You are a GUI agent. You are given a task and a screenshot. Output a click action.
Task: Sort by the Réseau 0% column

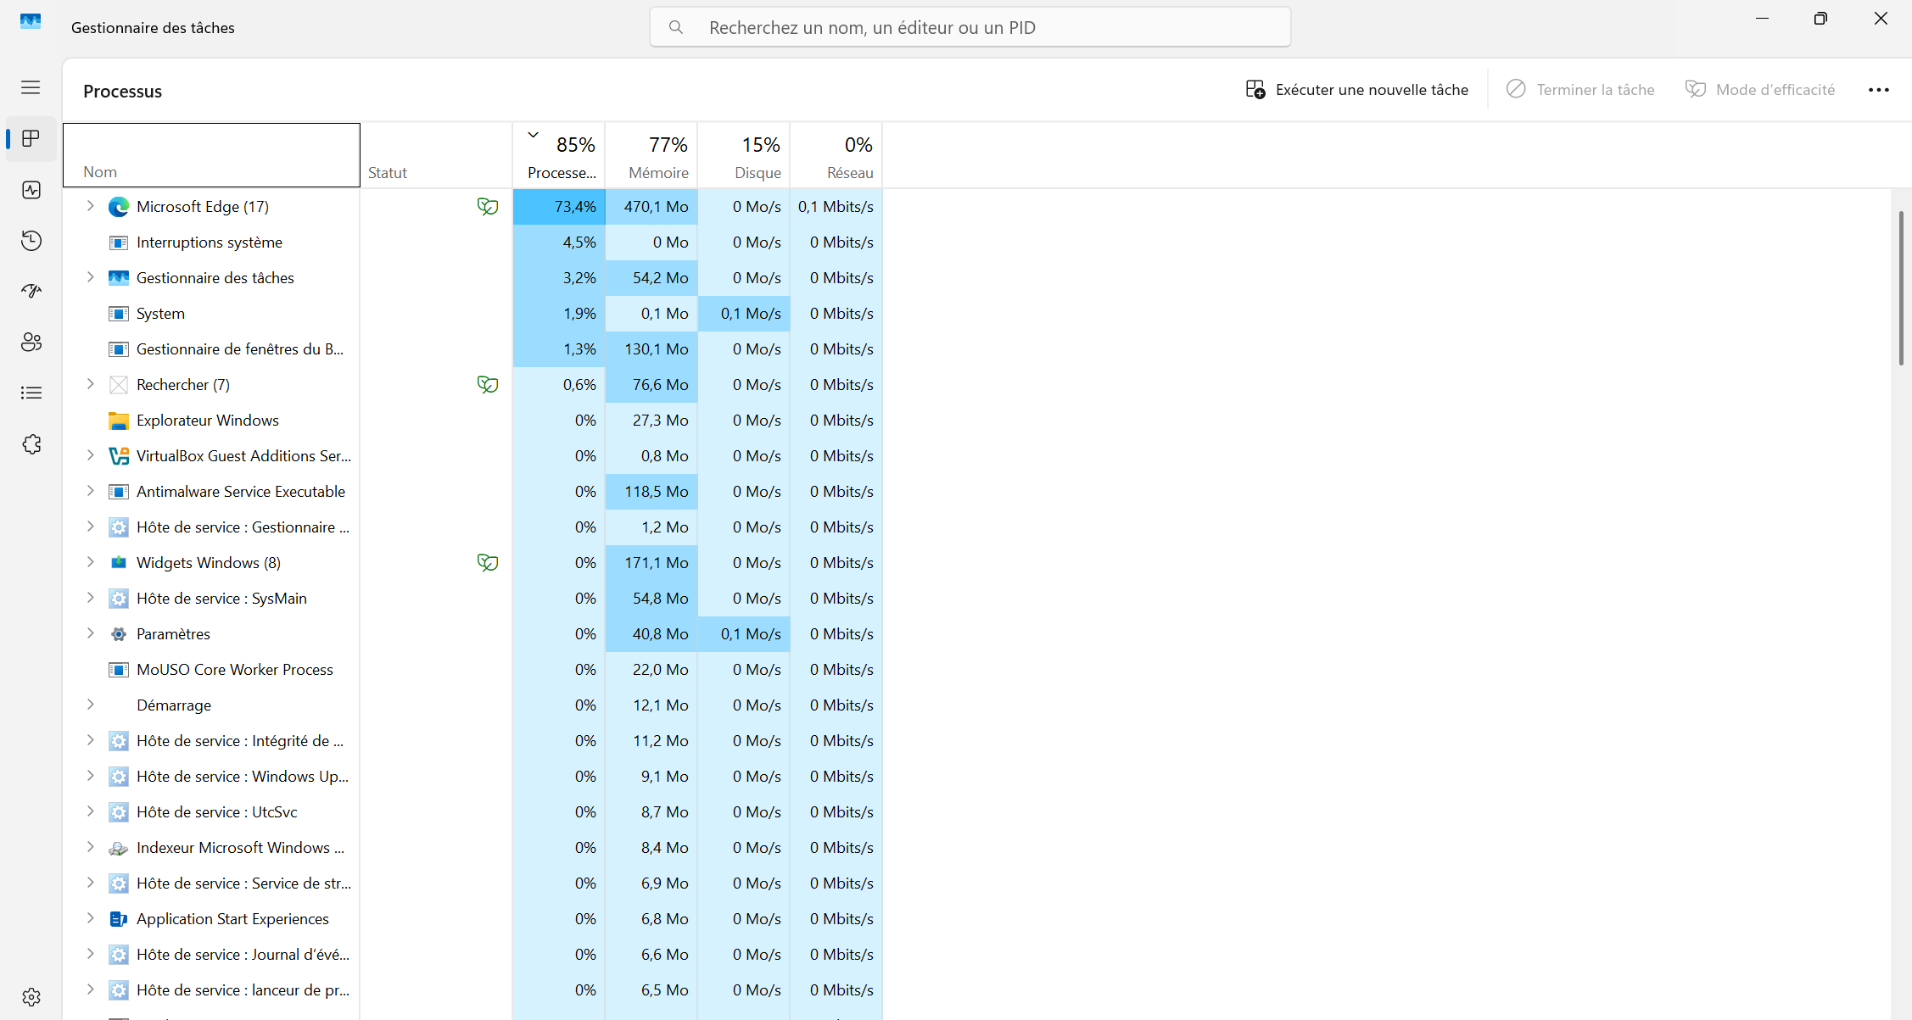[836, 156]
